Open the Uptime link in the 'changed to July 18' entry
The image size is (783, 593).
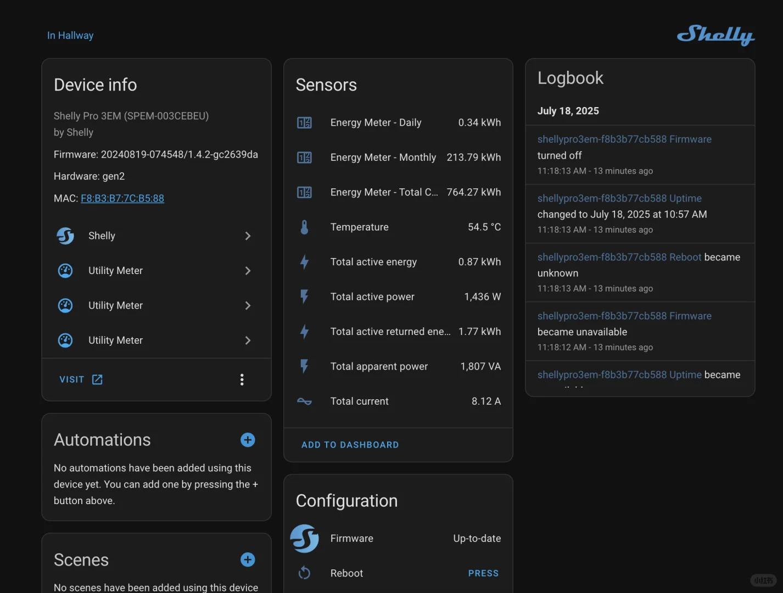(x=619, y=198)
